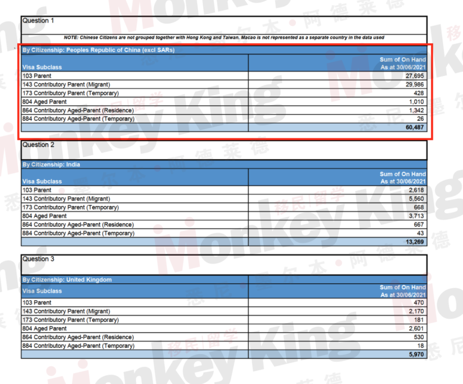
Task: Click 'Visa Subclass' header in India table
Action: (42, 181)
